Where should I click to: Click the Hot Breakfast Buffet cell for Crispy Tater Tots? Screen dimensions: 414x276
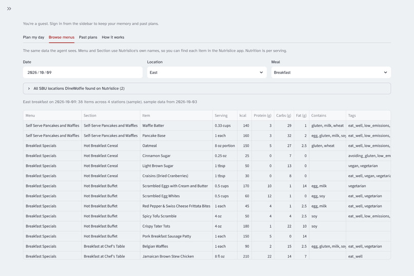tap(110, 226)
